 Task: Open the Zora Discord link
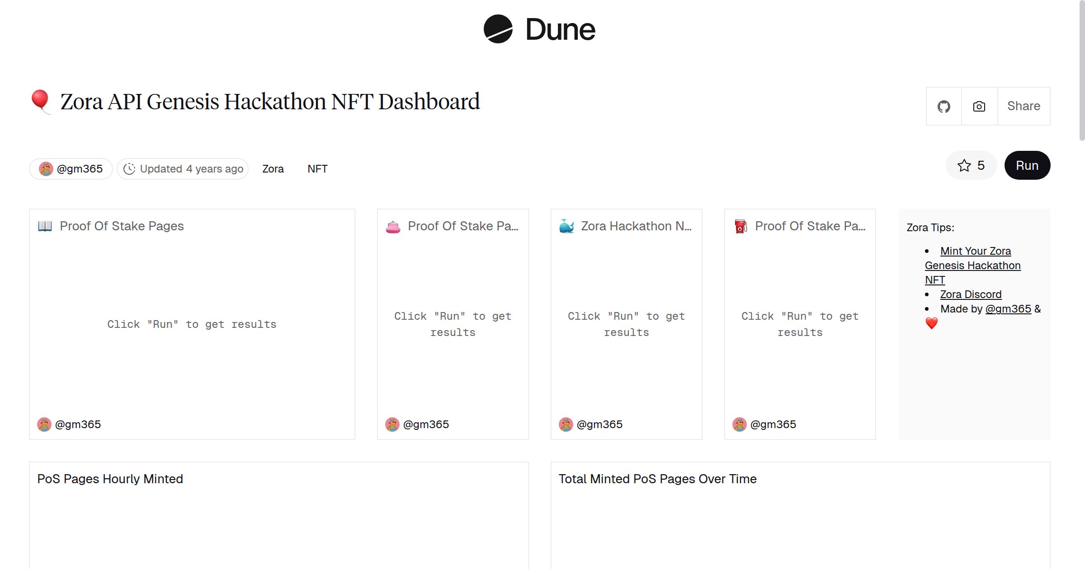pos(970,294)
